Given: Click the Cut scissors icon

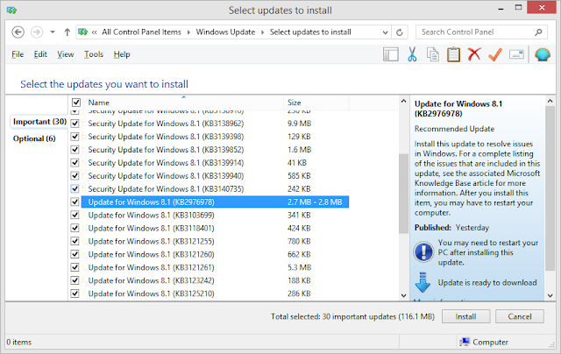Looking at the screenshot, I should coord(412,54).
